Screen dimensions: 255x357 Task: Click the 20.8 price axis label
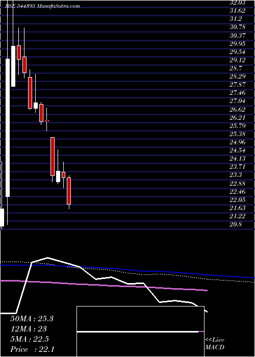(236, 225)
